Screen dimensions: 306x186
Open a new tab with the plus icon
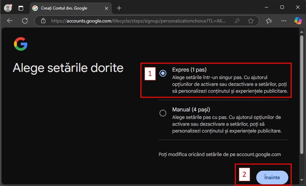click(x=119, y=8)
